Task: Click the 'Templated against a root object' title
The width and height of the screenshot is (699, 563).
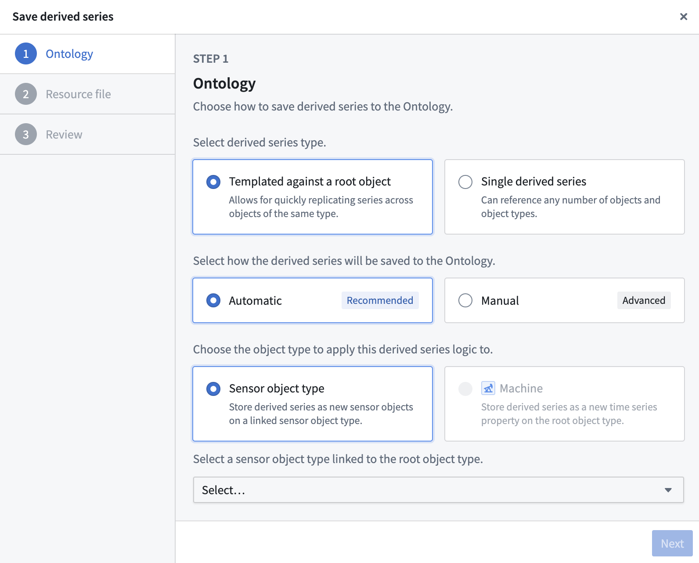Action: [x=310, y=182]
